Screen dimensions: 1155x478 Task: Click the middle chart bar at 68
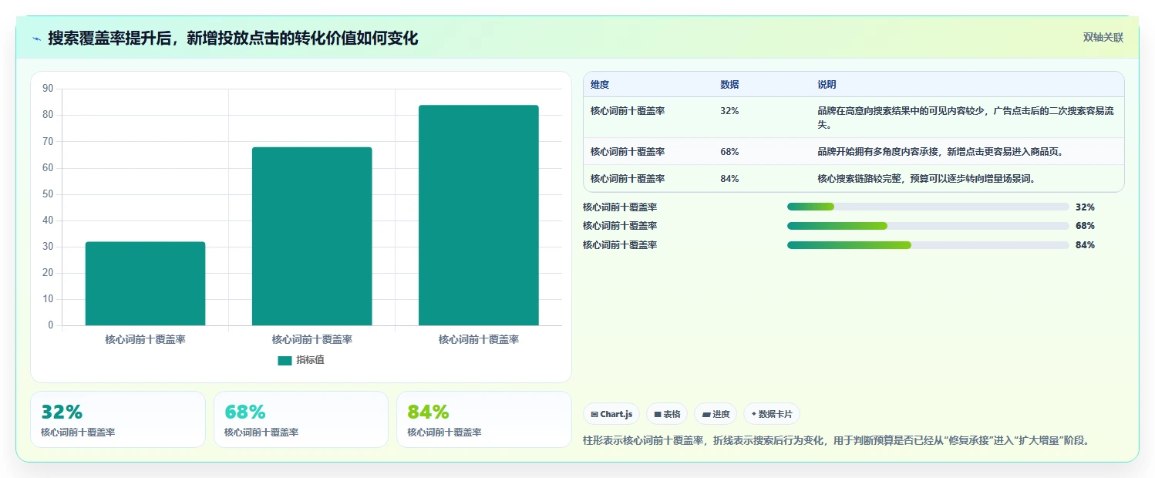click(x=311, y=236)
